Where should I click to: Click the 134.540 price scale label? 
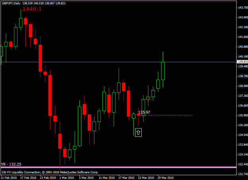coord(243,135)
